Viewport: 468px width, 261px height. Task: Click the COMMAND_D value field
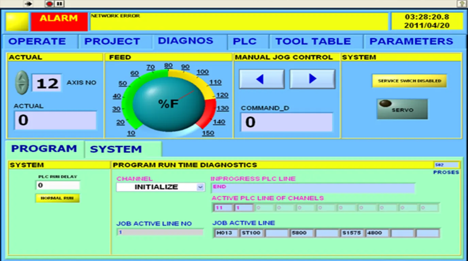tap(286, 122)
